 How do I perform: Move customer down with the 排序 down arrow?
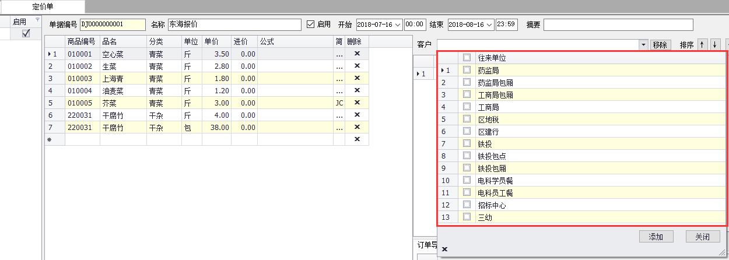714,45
